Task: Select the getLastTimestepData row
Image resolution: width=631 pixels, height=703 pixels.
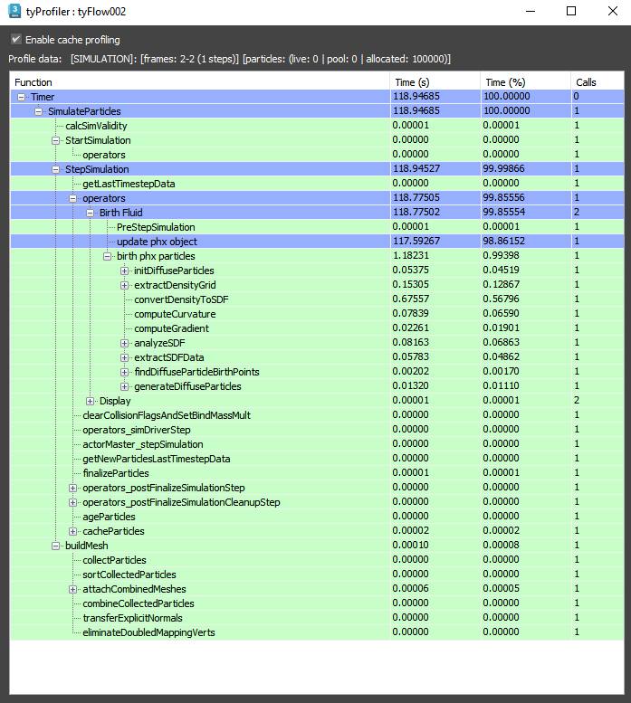Action: (317, 184)
